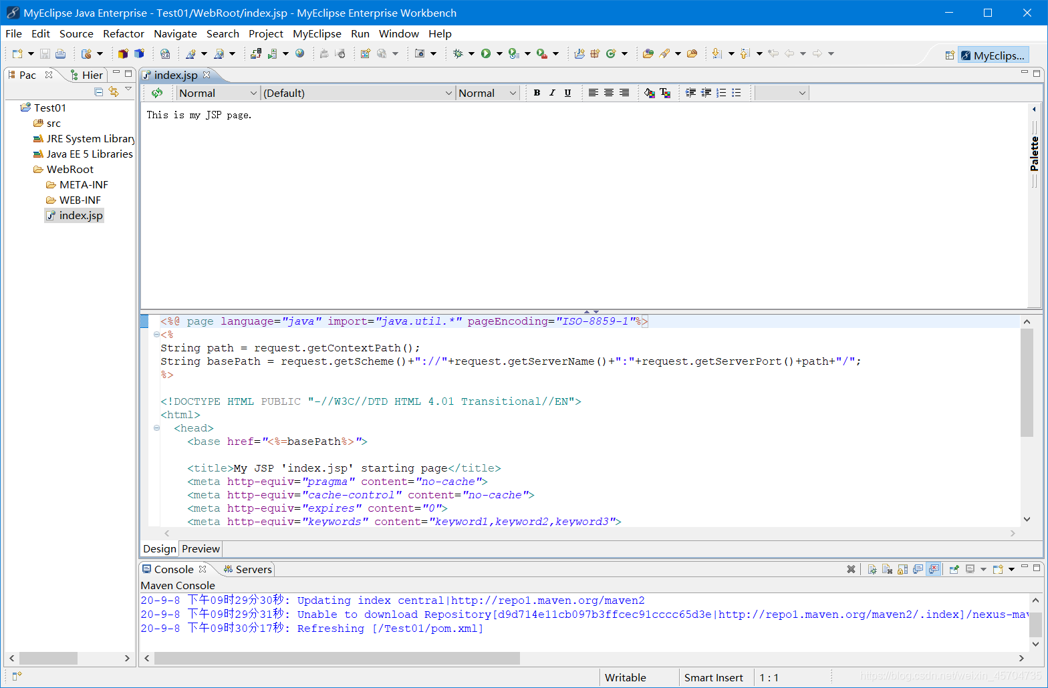Image resolution: width=1048 pixels, height=688 pixels.
Task: Click the bulleted list icon
Action: point(736,93)
